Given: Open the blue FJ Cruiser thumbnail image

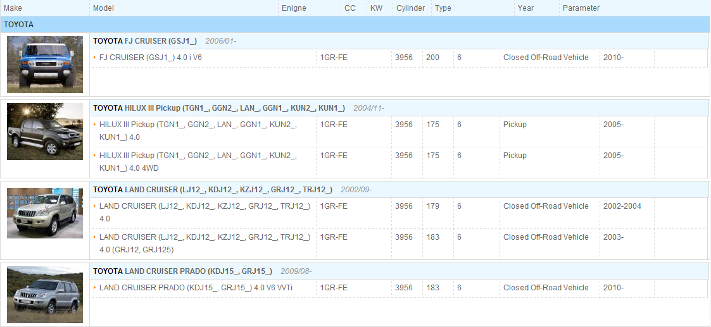Looking at the screenshot, I should [45, 65].
